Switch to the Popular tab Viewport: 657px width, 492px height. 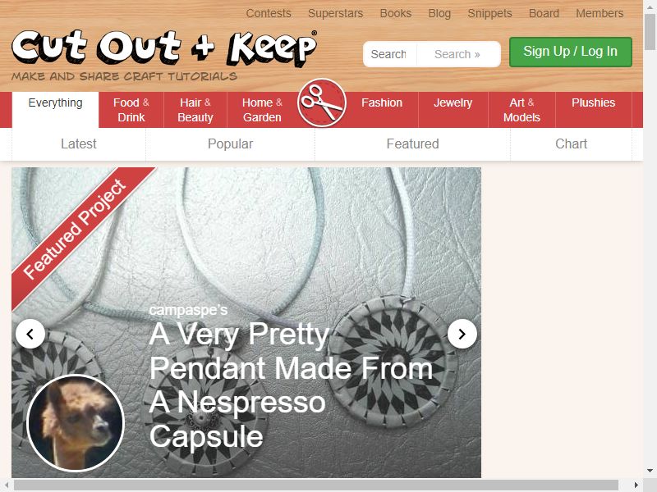point(231,144)
